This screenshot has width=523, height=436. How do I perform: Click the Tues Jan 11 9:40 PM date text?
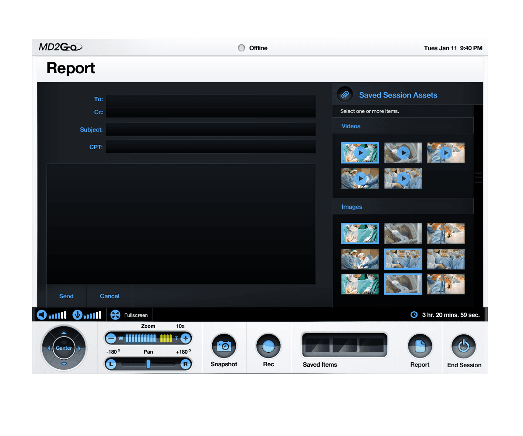pos(453,48)
